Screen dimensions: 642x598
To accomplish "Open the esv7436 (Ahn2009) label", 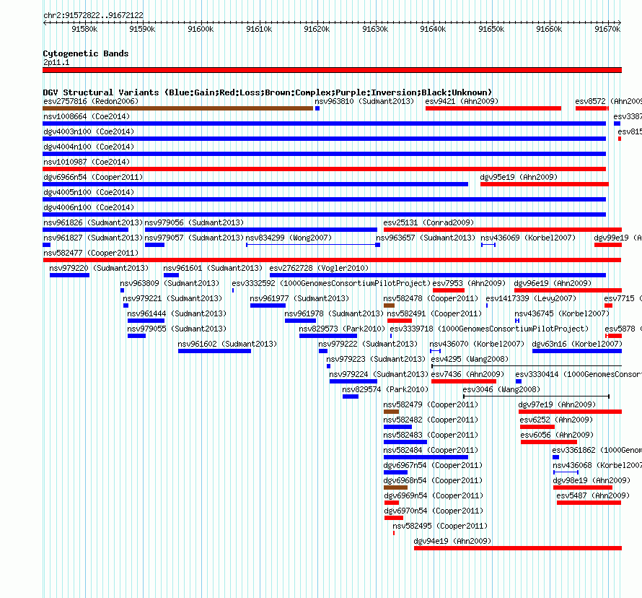I will 467,374.
